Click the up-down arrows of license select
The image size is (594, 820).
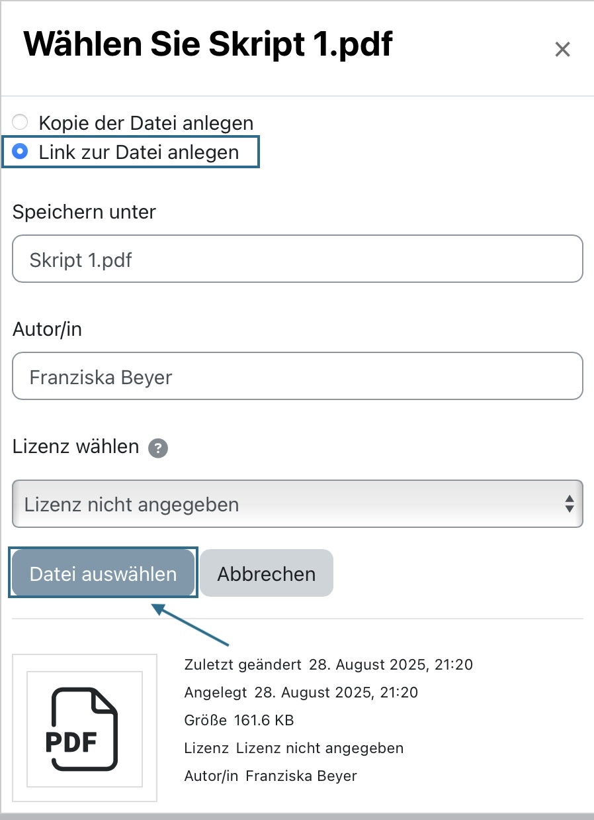[569, 504]
